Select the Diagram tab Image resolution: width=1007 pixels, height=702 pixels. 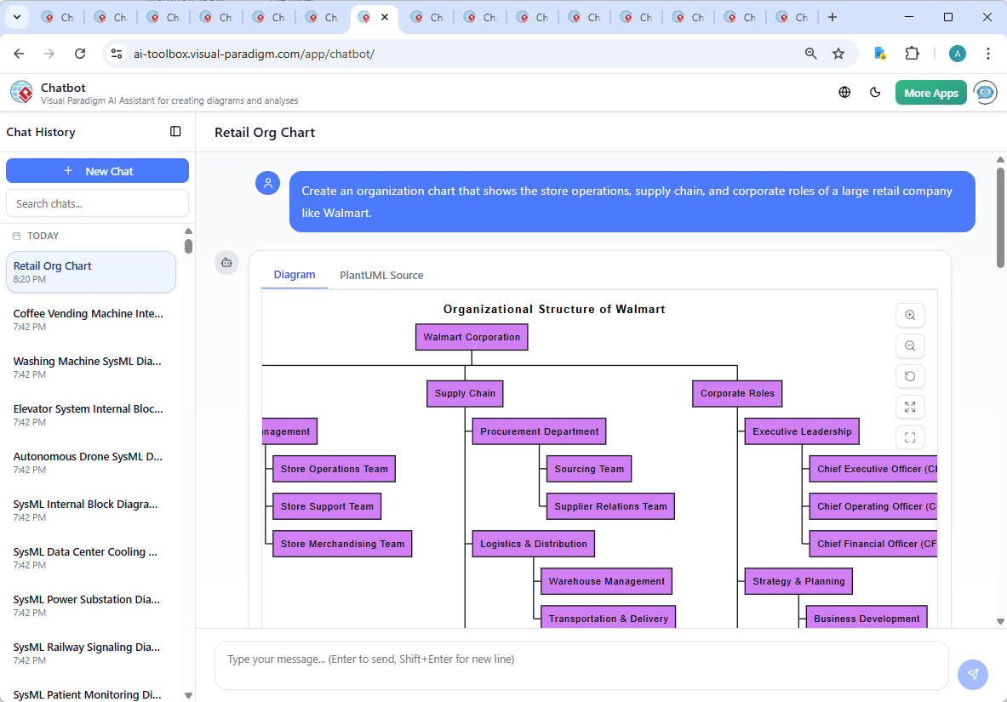tap(295, 275)
